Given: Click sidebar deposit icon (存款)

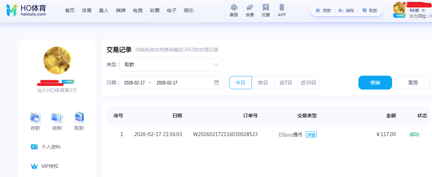Looking at the screenshot, I should click(x=35, y=118).
